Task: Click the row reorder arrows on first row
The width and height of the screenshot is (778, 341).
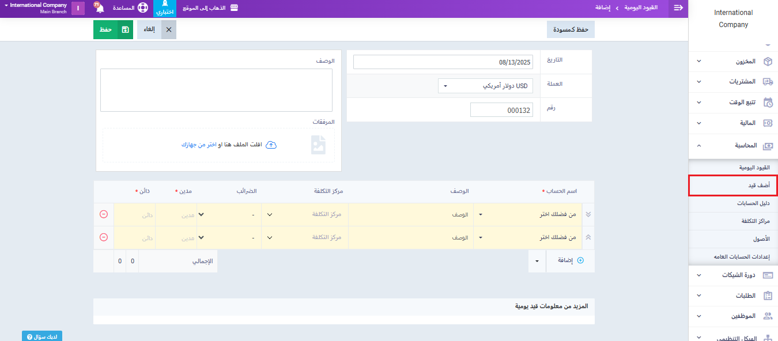Action: click(x=588, y=214)
